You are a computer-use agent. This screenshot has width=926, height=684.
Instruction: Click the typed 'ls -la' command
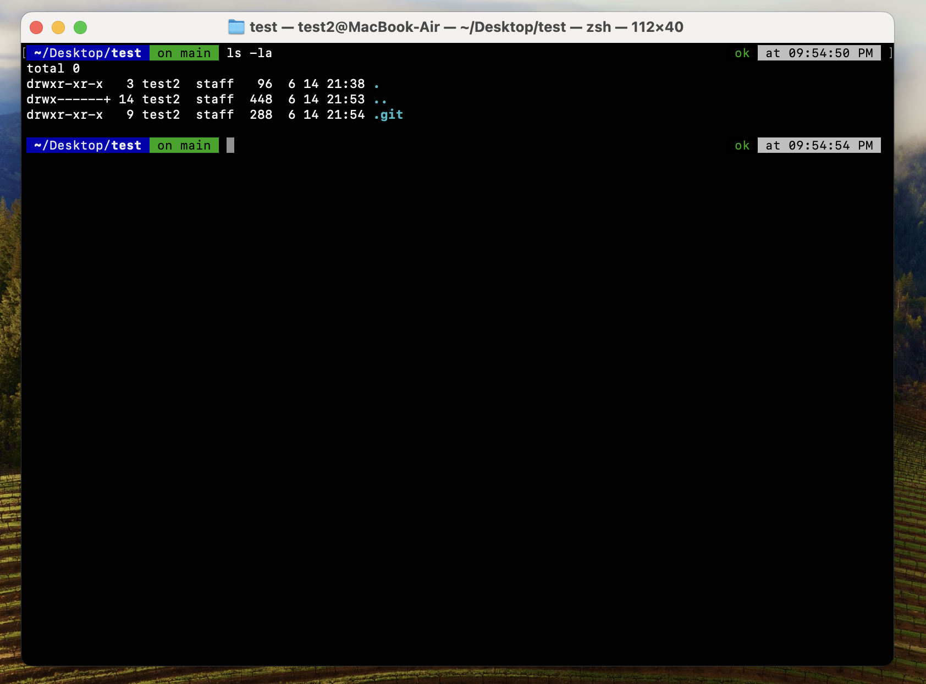249,53
